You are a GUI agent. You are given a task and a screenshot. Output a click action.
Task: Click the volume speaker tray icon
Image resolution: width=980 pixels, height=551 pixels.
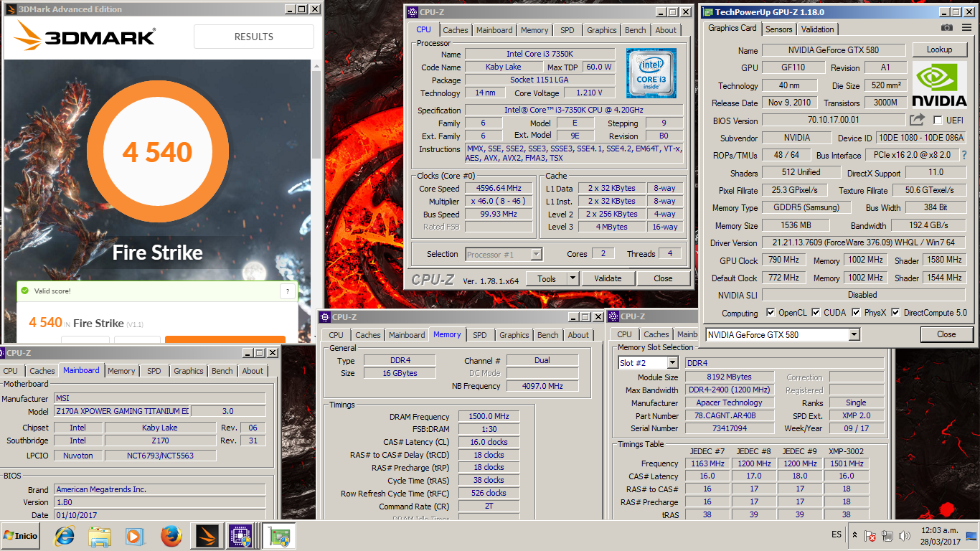click(x=906, y=536)
